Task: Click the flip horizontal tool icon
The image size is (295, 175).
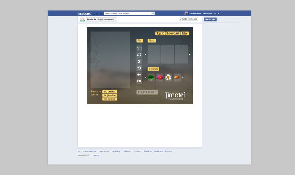Action: pos(139,55)
